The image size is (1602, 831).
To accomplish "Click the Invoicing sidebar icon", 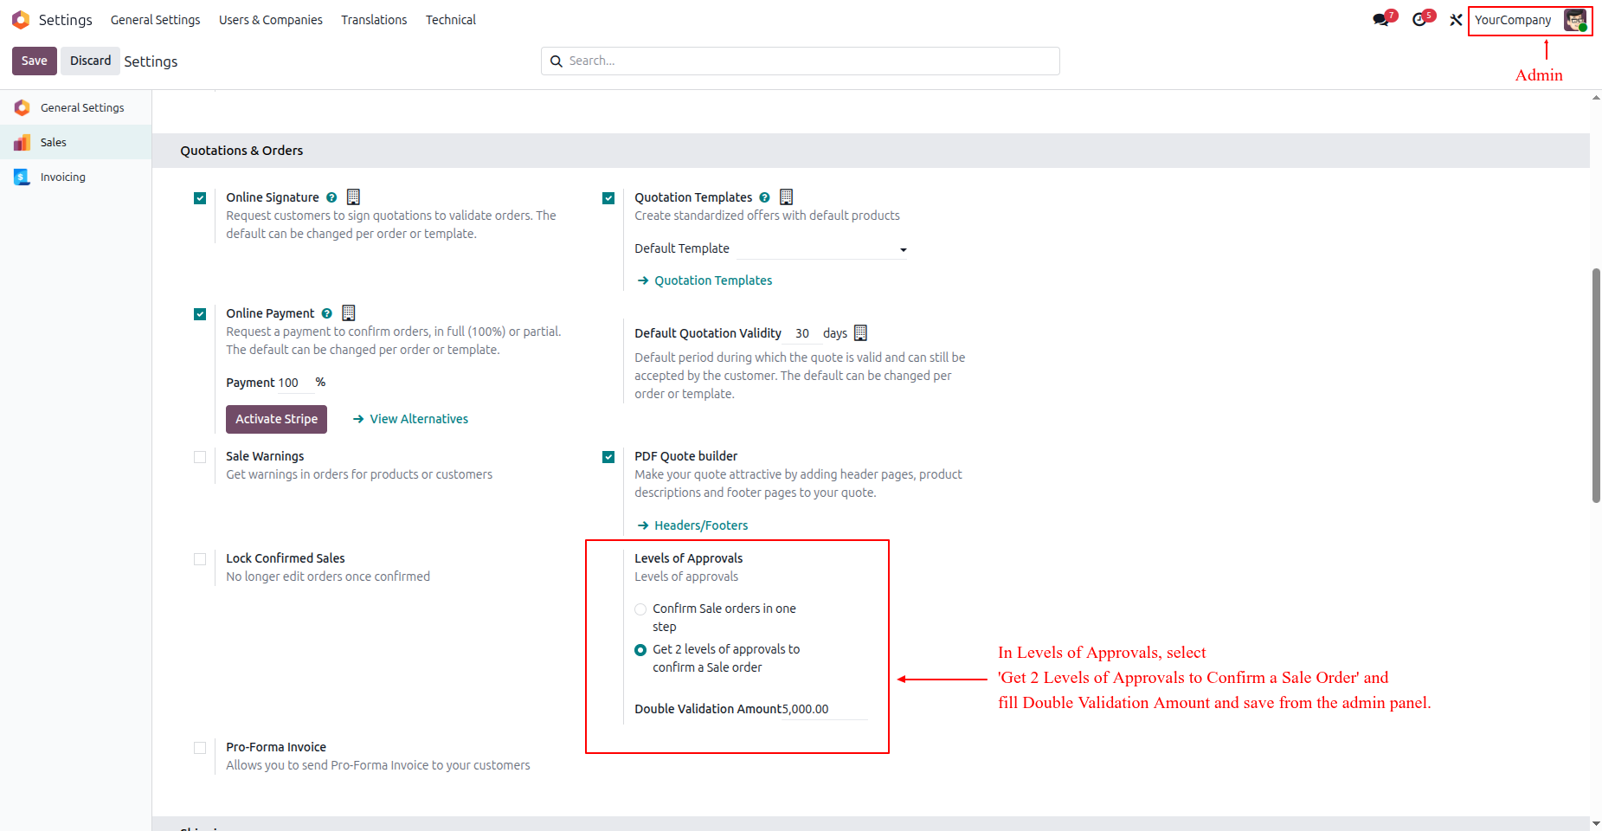I will pyautogui.click(x=22, y=177).
